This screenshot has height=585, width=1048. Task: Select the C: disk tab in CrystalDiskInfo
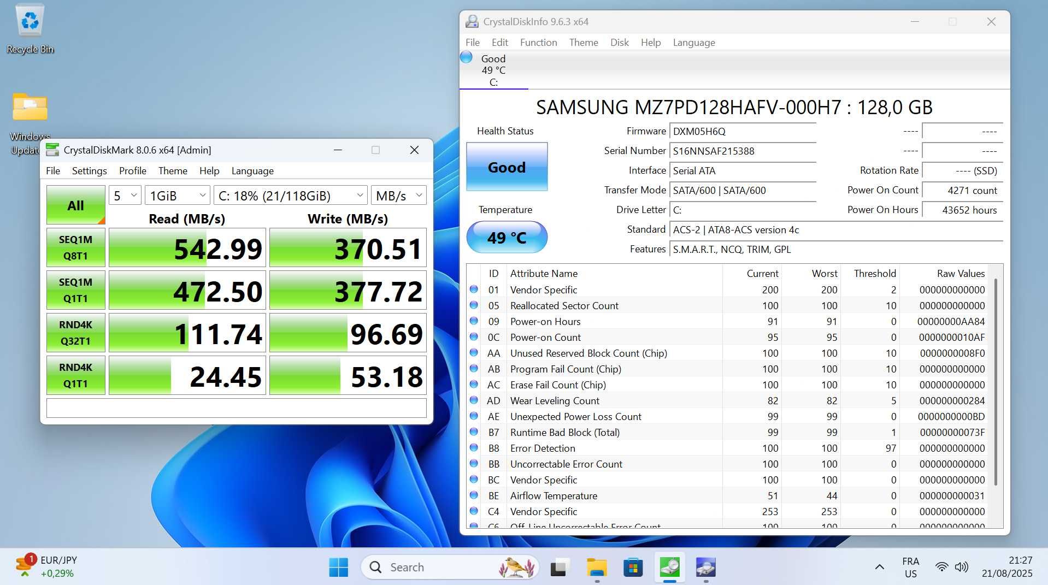click(x=493, y=70)
